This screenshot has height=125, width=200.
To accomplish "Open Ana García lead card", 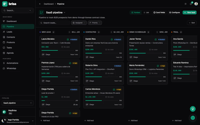I will [184, 47].
